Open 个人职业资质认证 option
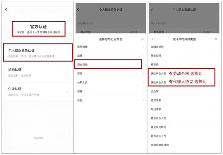This screenshot has width=223, height=155. coord(38,52)
